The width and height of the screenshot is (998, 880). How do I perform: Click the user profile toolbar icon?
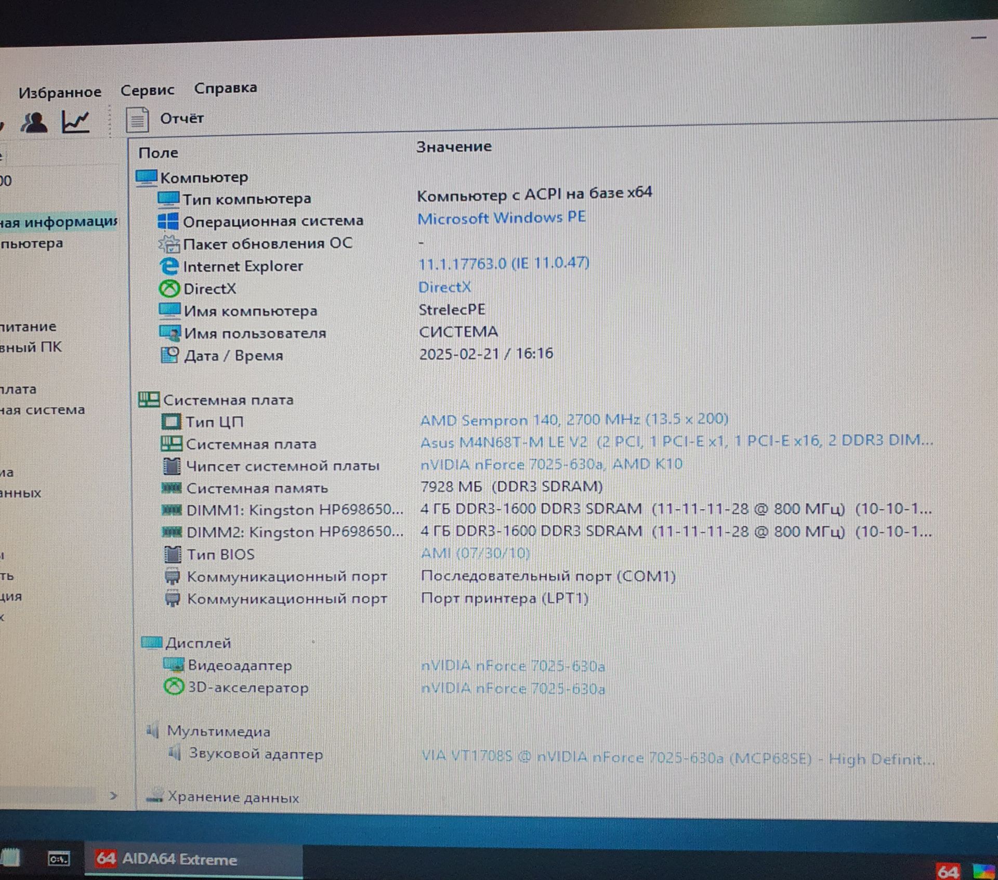click(x=34, y=123)
